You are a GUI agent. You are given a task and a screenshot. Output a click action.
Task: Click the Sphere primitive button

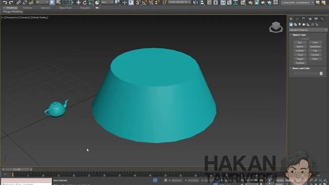[x=300, y=47]
